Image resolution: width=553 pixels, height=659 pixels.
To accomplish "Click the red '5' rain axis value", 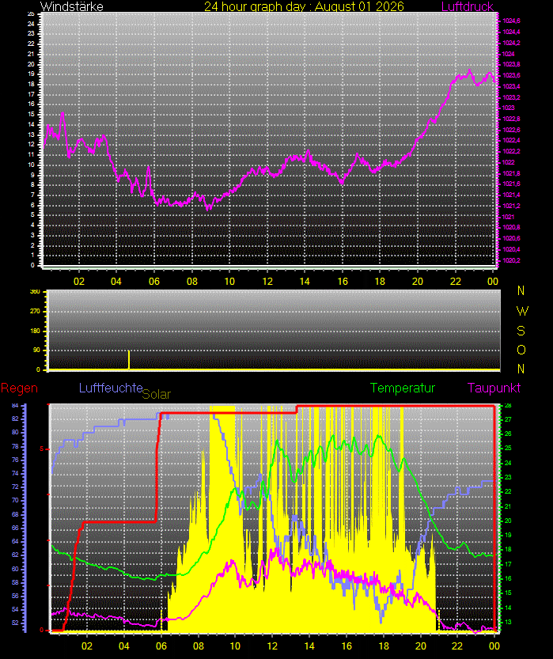I will coord(42,449).
